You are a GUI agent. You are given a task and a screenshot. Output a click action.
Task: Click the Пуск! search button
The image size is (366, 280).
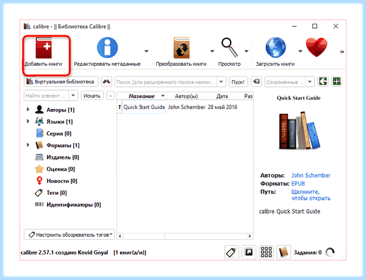click(x=238, y=82)
